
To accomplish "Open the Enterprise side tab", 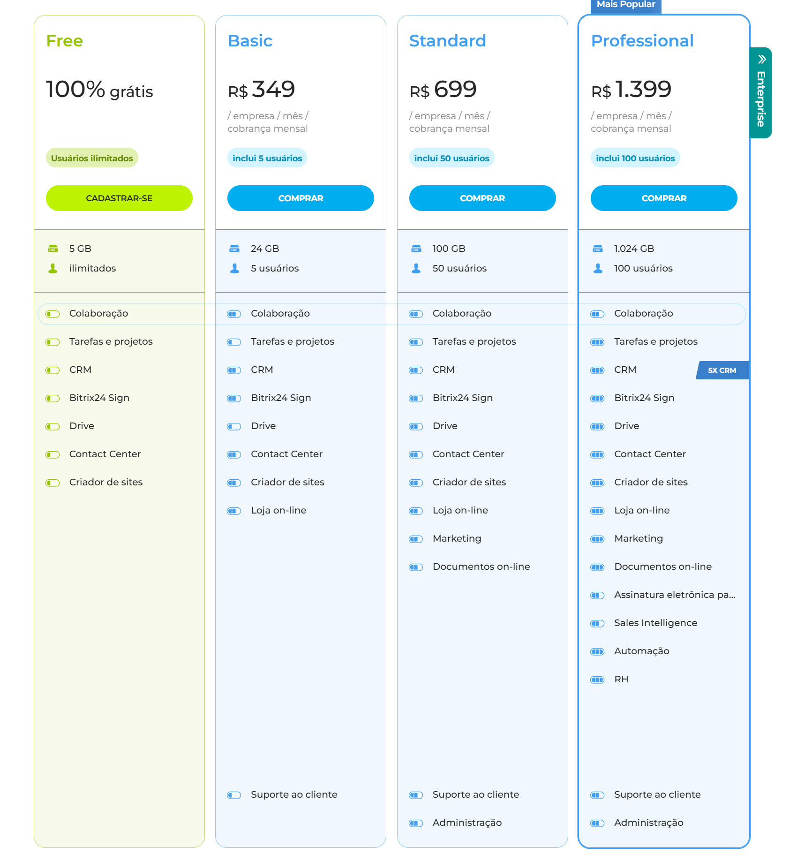I will [x=761, y=93].
